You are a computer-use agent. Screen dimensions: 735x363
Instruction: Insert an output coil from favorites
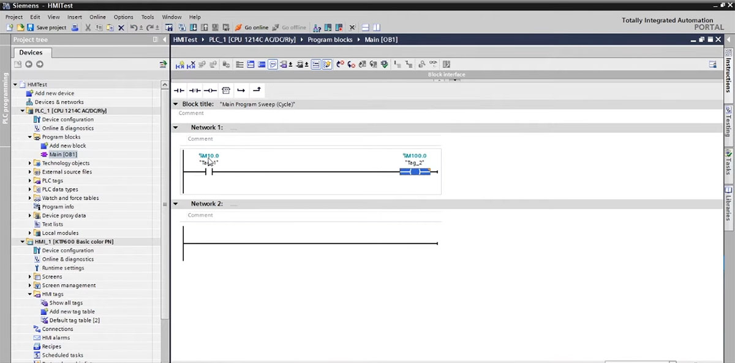coord(210,90)
